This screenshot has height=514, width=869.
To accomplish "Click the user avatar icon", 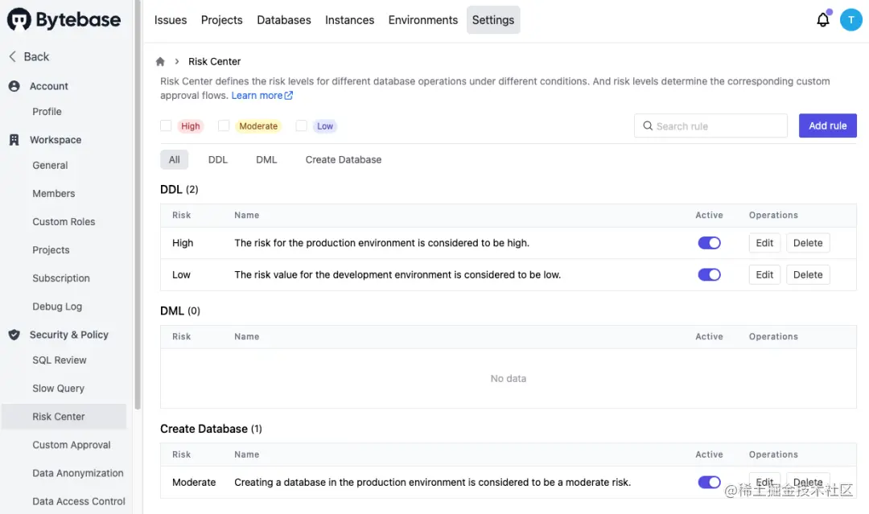I will pos(850,20).
